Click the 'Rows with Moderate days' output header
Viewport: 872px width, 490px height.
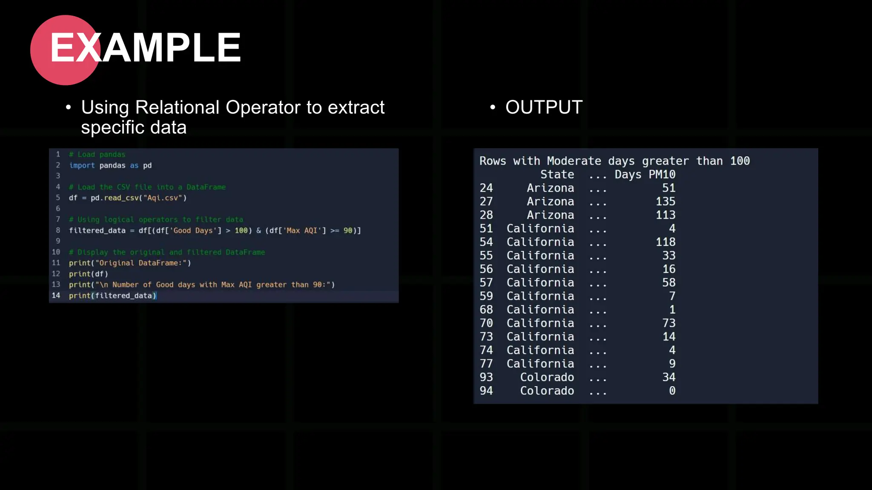tap(614, 161)
